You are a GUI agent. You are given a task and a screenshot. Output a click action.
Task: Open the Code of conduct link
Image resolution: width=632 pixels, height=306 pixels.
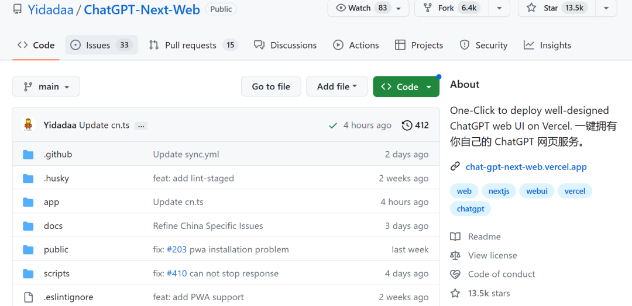click(x=502, y=274)
